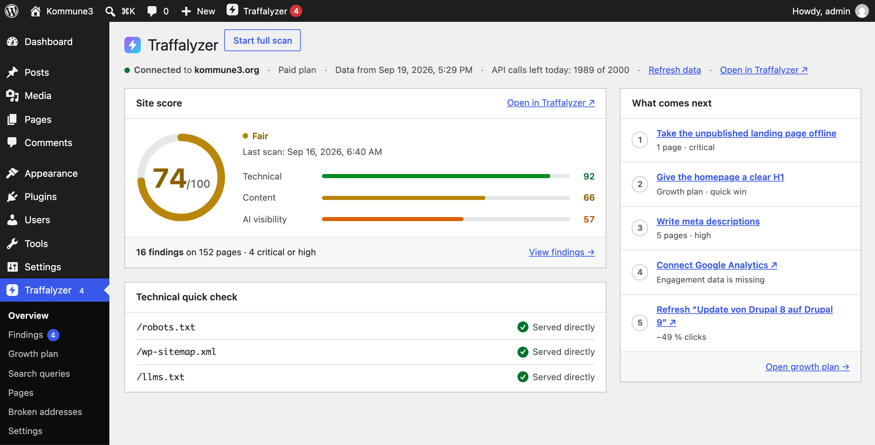Click the Appearance brush icon

12,173
